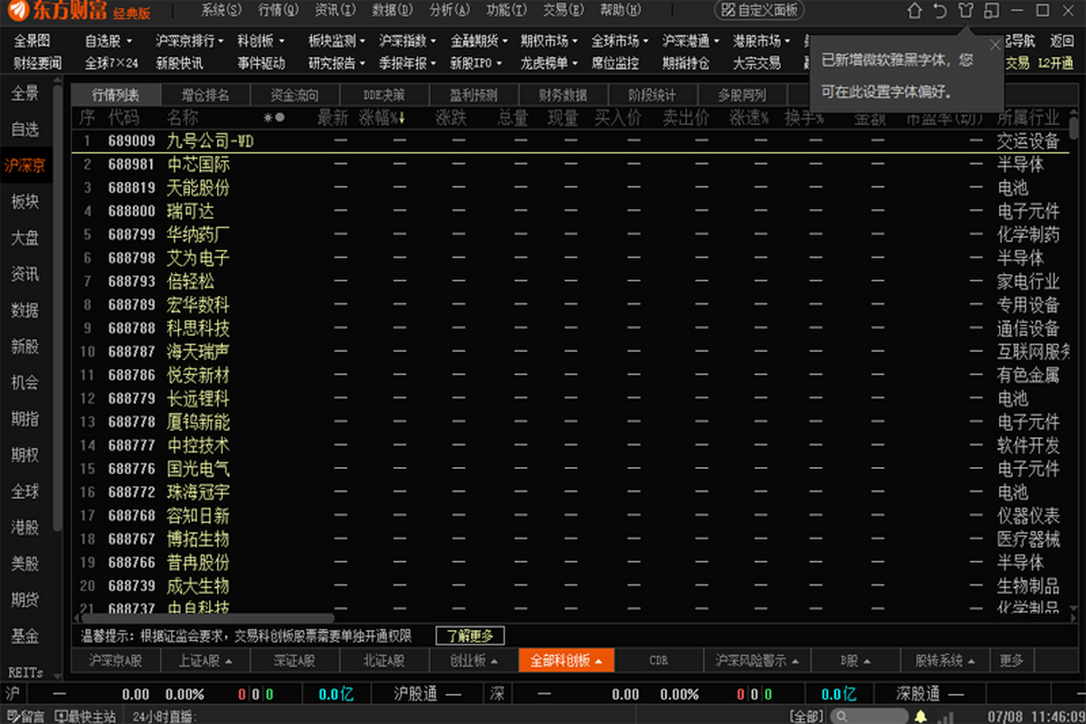Open 留言 message icon in status bar

[25, 717]
